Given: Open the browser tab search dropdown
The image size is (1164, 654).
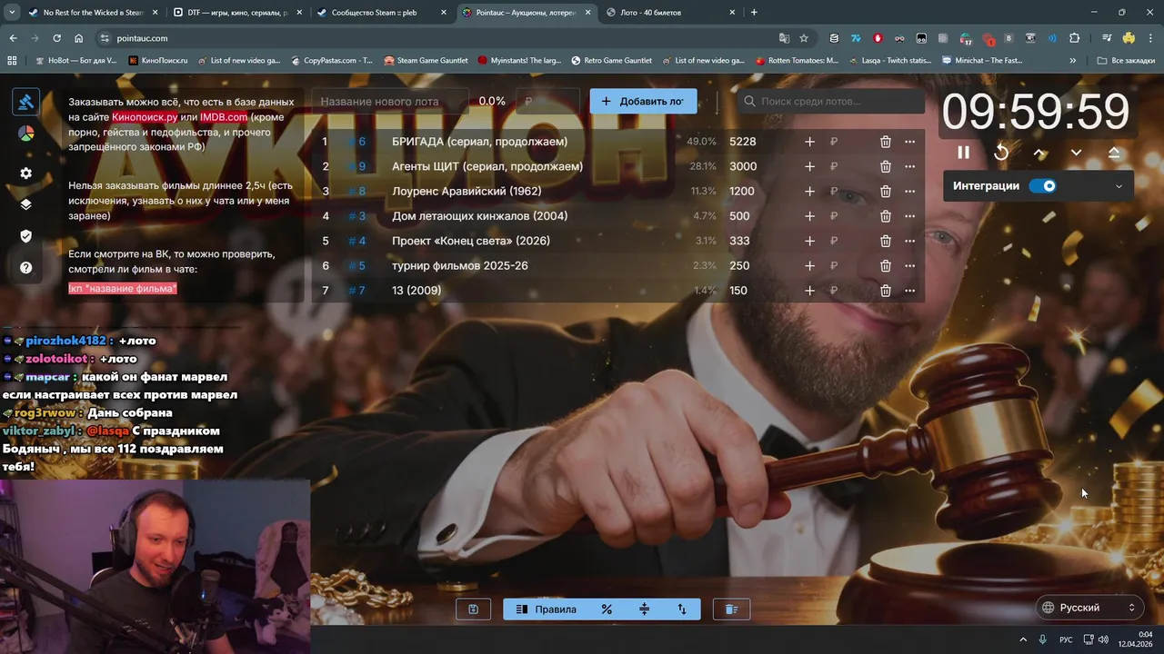Looking at the screenshot, I should (x=12, y=13).
